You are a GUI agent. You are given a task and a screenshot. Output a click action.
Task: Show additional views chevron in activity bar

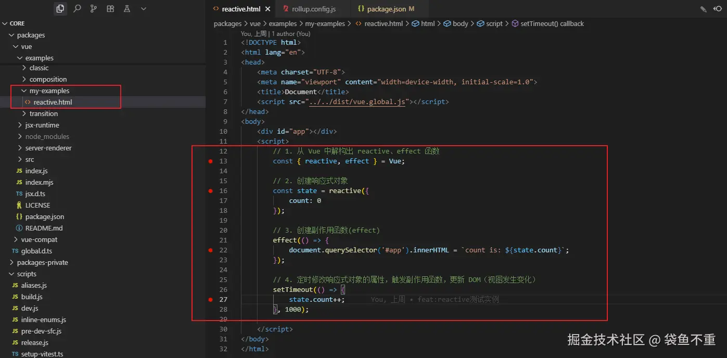(144, 9)
